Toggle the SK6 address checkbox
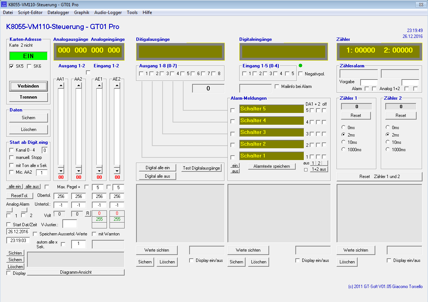This screenshot has width=428, height=302. point(29,66)
